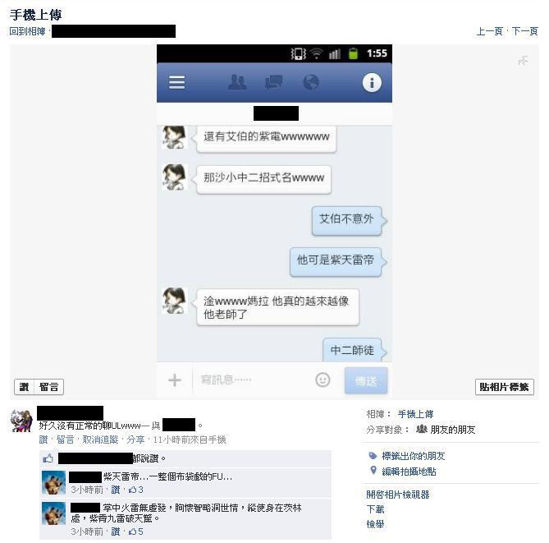Click 標籤出你的朋友 tag link
The height and width of the screenshot is (543, 549).
pyautogui.click(x=413, y=456)
